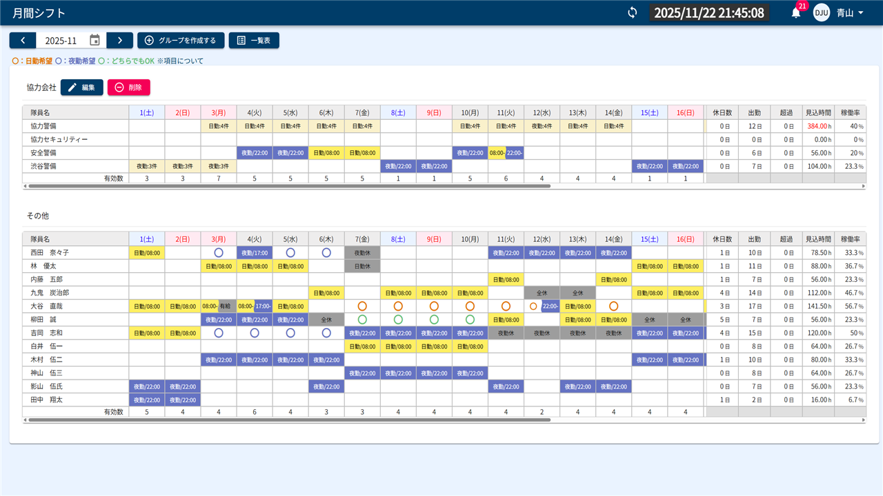Click the 稼働率 column header in その他
Screen dimensions: 883x496
(850, 239)
